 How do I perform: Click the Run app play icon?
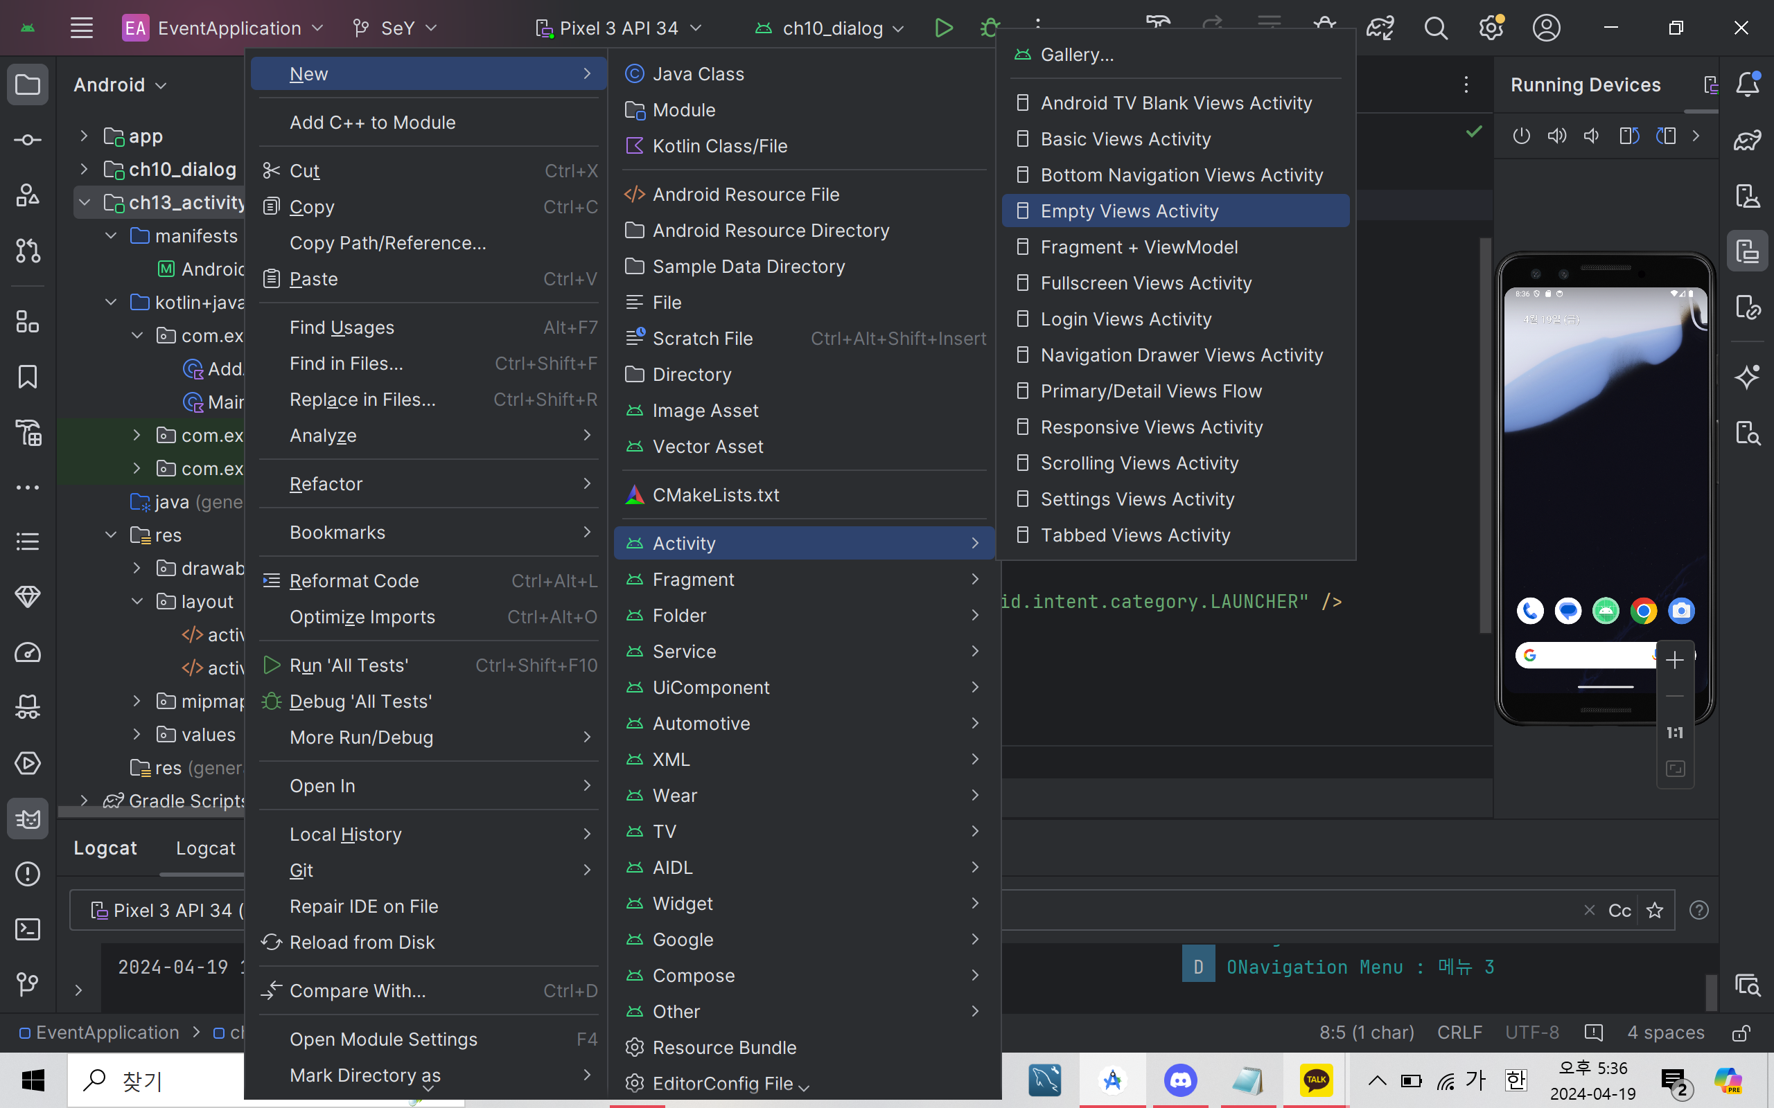tap(943, 28)
